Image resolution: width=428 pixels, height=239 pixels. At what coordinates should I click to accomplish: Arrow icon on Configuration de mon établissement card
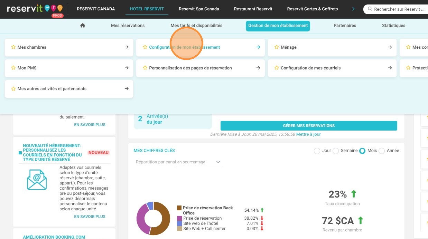point(258,47)
